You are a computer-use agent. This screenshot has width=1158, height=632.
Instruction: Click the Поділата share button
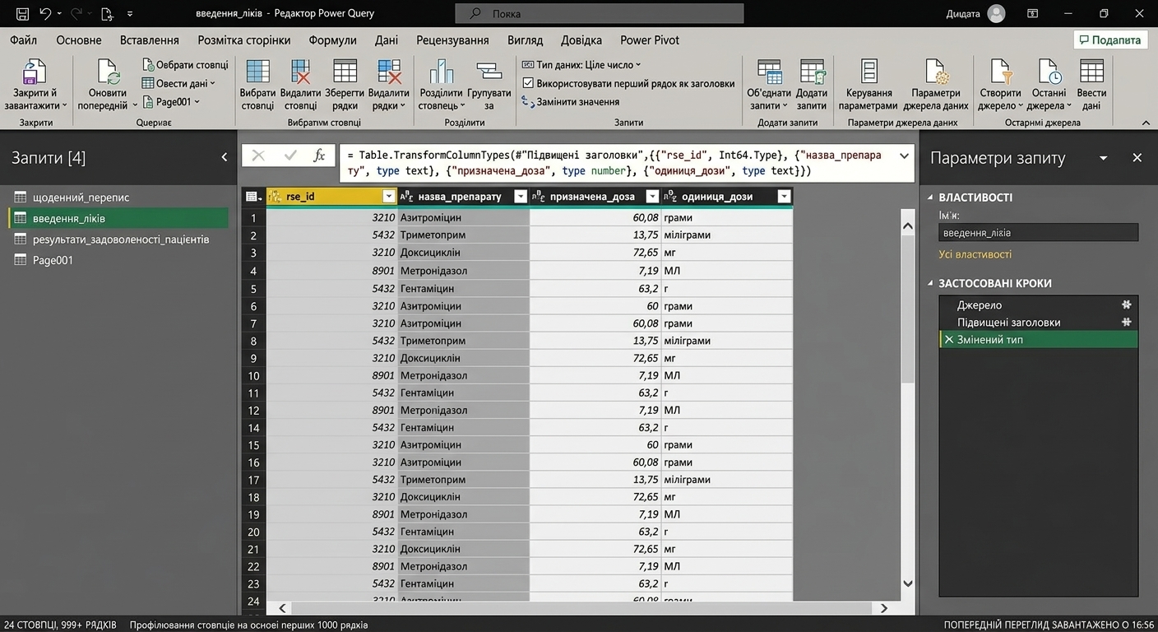click(1110, 39)
